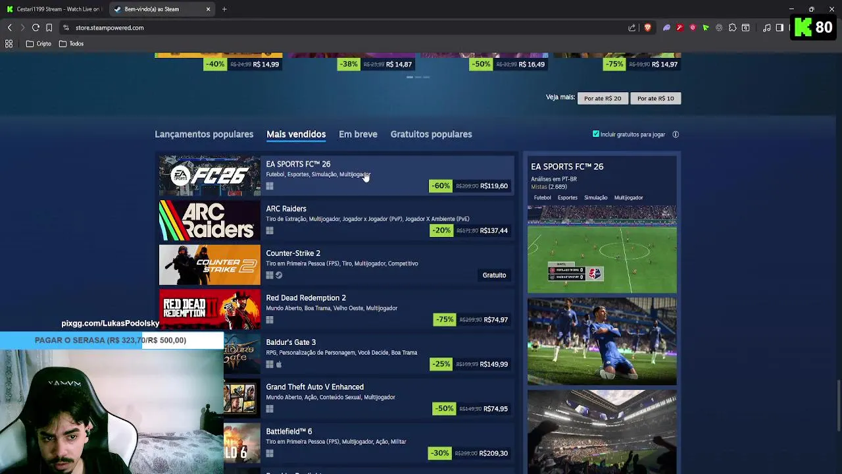Screen dimensions: 842x474
Task: Open Red Dead Redemption 2 listing
Action: [336, 309]
